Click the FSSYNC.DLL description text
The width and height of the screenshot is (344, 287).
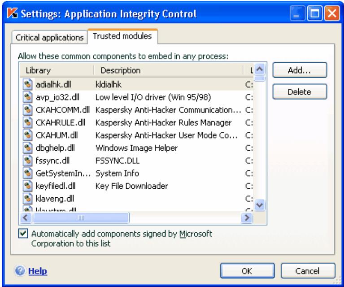(x=118, y=161)
